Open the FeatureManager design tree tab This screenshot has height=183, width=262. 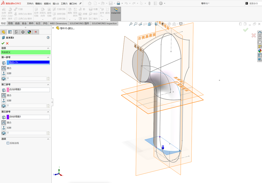4,32
